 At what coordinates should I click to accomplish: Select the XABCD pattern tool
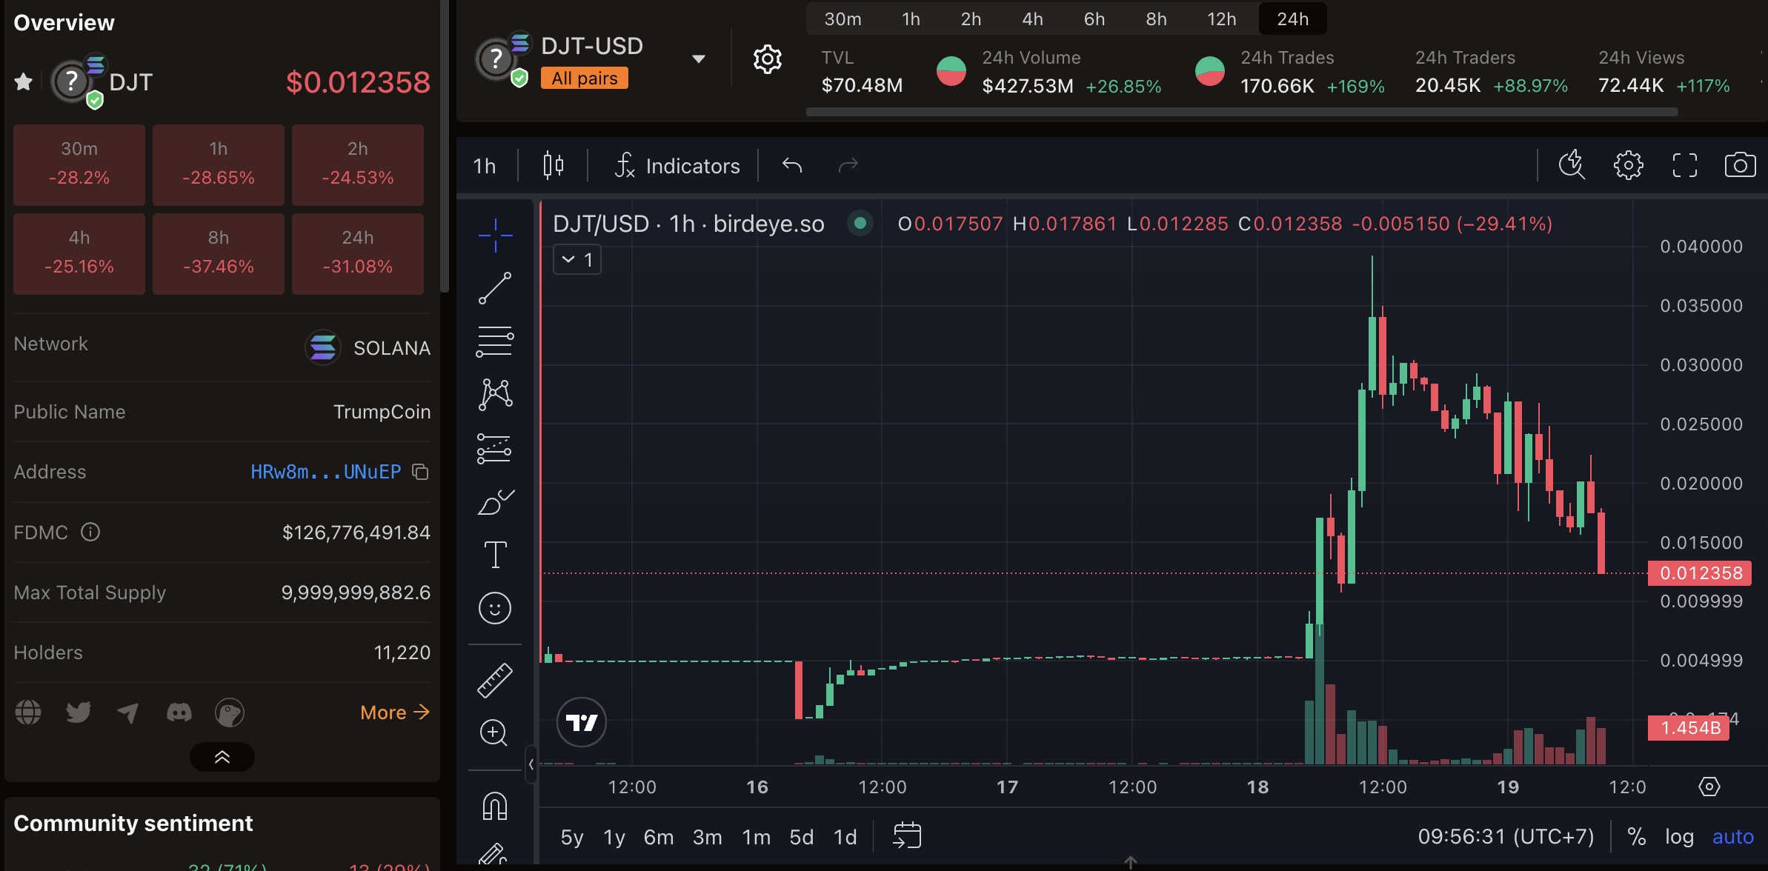point(495,394)
